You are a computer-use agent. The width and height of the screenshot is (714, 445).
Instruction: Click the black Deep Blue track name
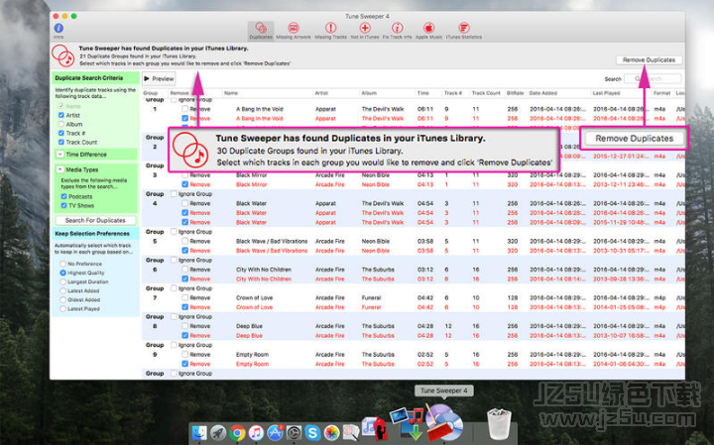tap(249, 326)
